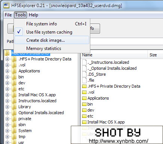
Task: Select Library label in folder tree
Action: [x=25, y=107]
